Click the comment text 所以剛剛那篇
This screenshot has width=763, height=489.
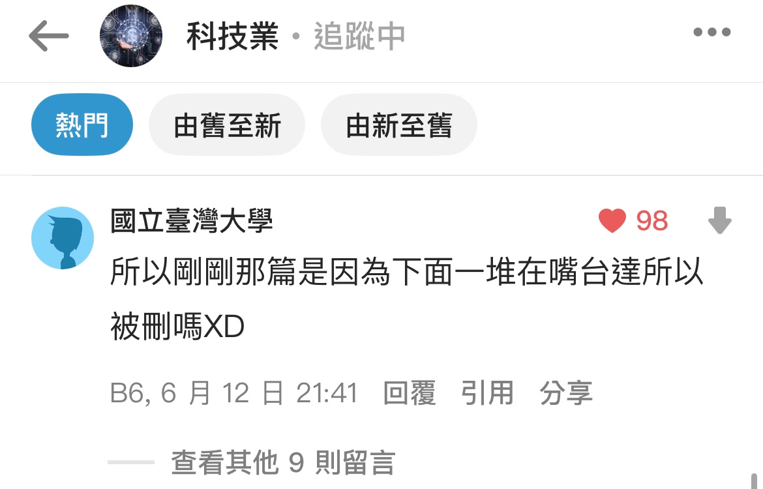coord(203,271)
